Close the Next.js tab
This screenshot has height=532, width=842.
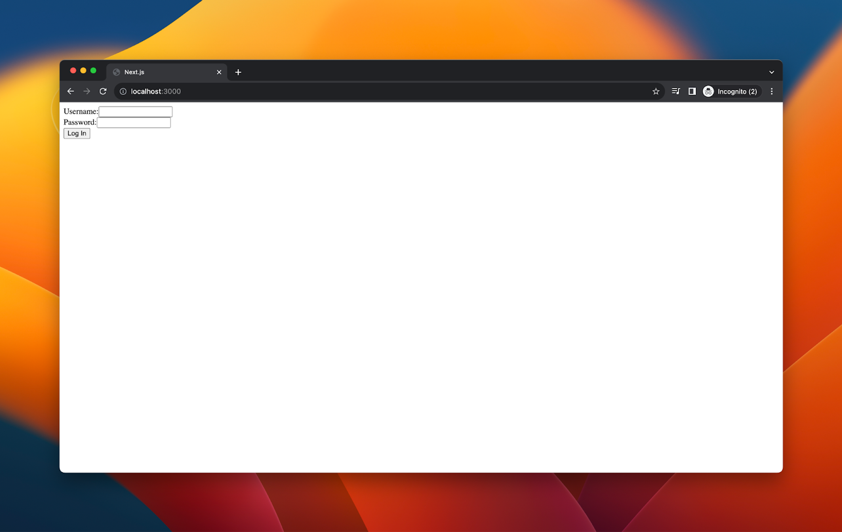[219, 72]
